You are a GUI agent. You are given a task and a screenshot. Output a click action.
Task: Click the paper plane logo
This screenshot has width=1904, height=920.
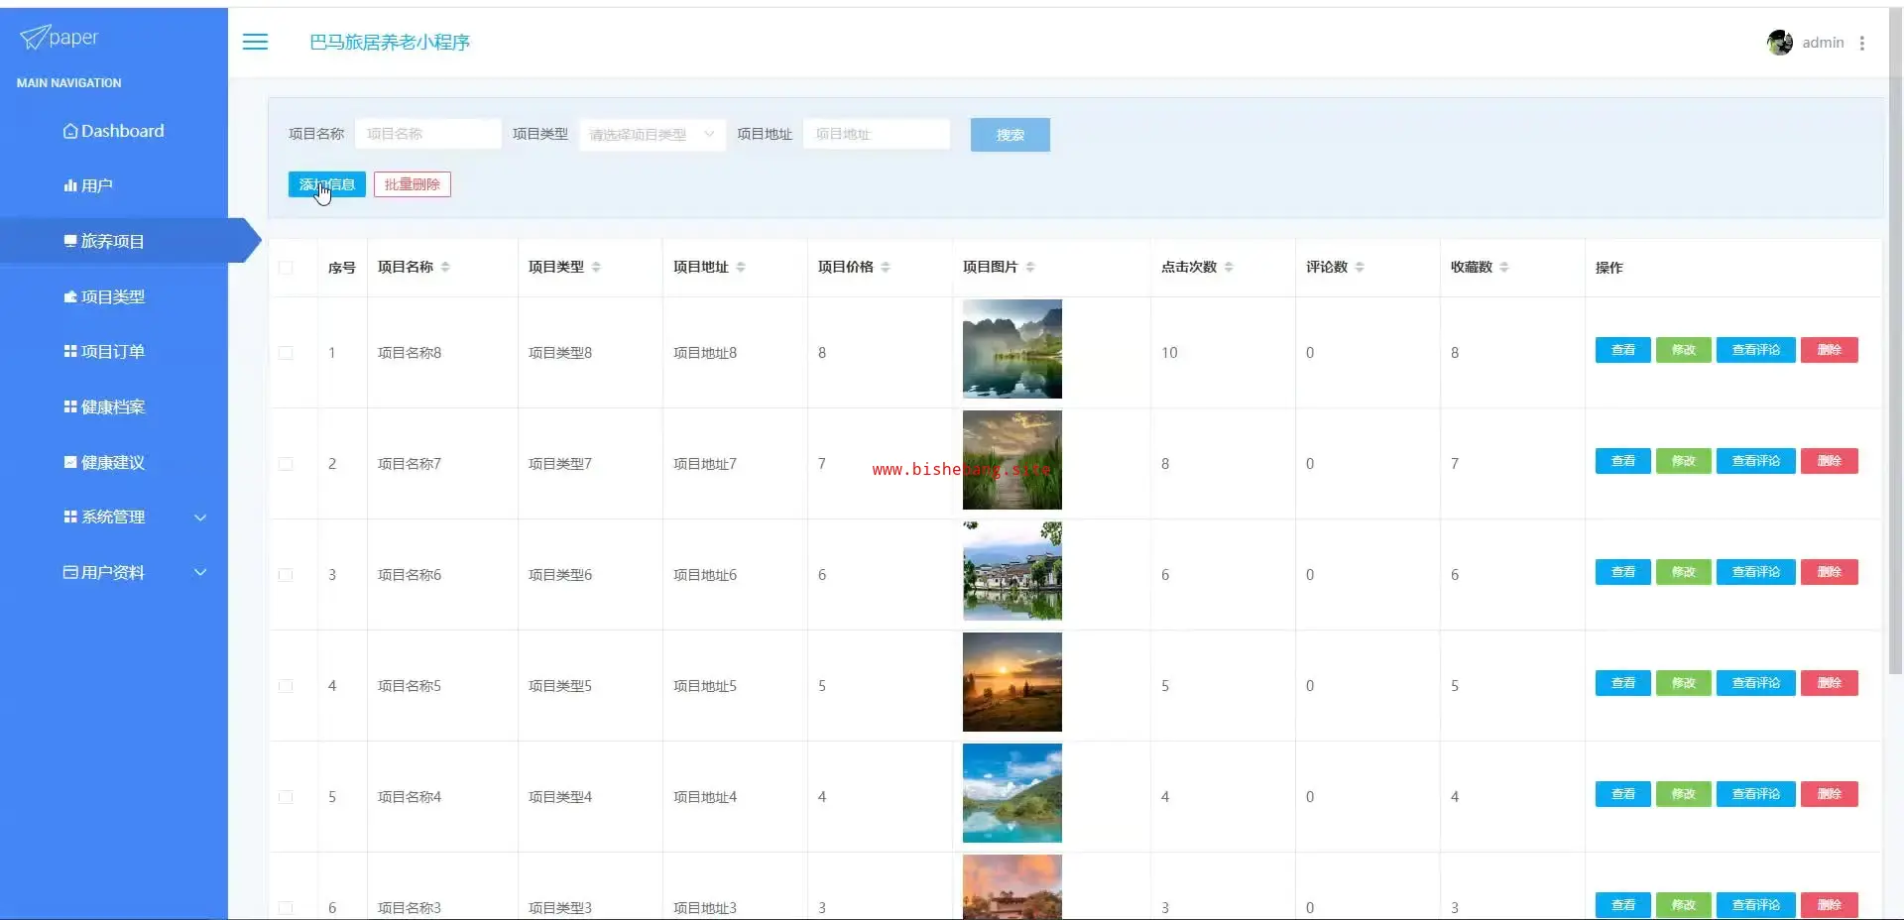coord(34,38)
